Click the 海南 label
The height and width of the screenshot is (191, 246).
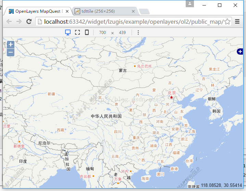click(x=145, y=179)
